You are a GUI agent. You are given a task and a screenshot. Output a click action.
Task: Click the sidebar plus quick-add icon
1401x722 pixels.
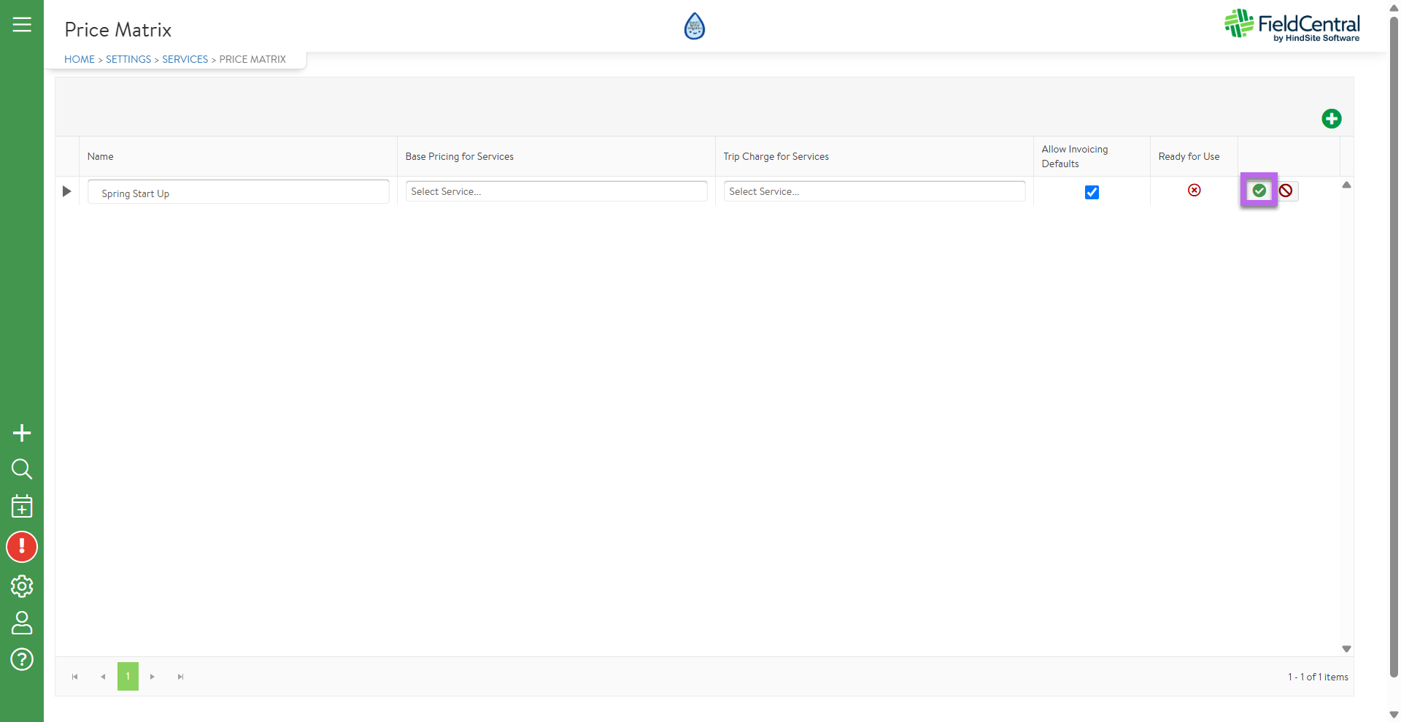tap(22, 433)
